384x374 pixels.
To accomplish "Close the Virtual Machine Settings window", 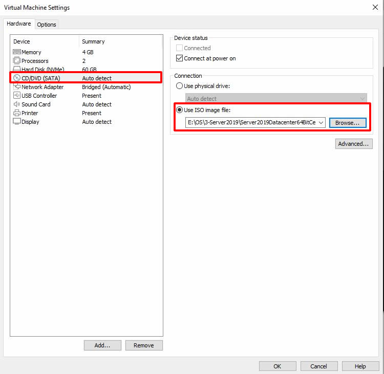I will point(375,7).
